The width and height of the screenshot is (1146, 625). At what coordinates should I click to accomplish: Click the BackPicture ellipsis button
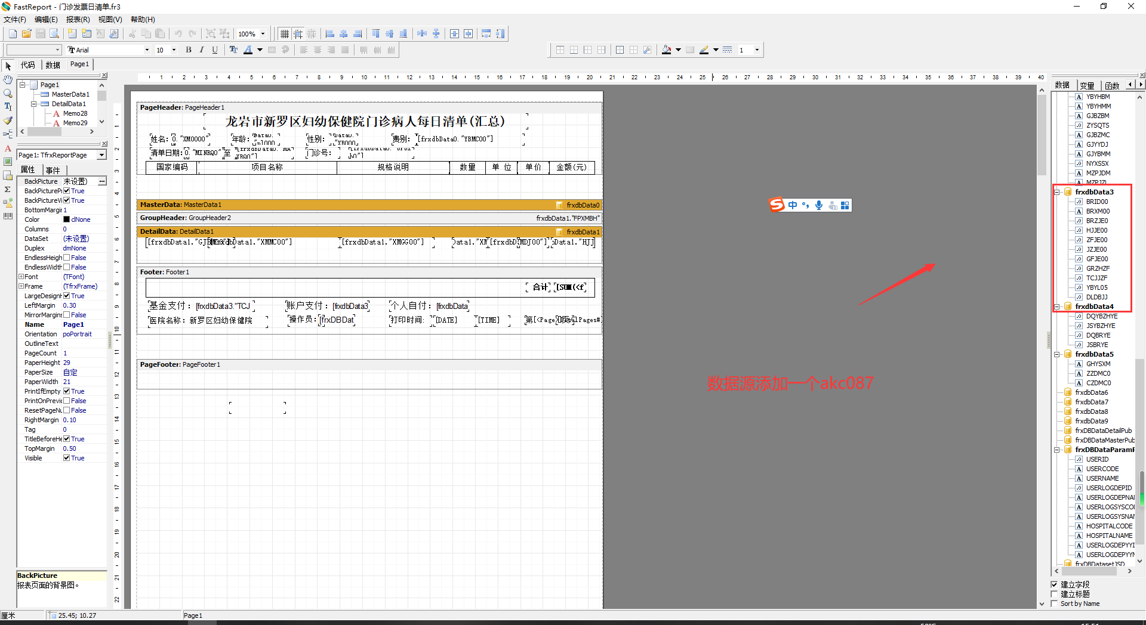[102, 181]
